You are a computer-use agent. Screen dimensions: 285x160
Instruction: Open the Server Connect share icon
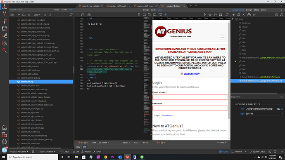pos(5,36)
